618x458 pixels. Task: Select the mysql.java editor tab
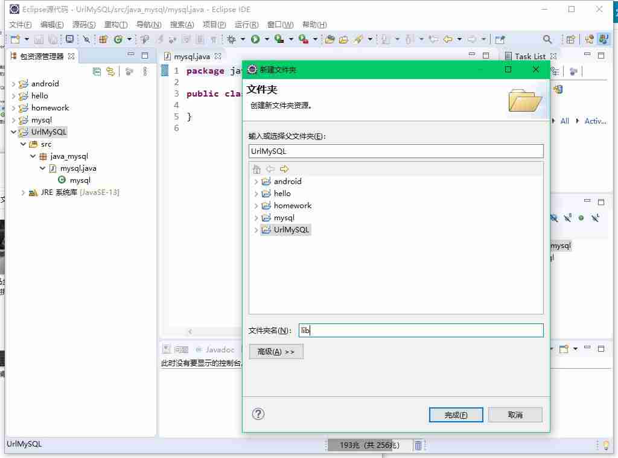pyautogui.click(x=192, y=56)
